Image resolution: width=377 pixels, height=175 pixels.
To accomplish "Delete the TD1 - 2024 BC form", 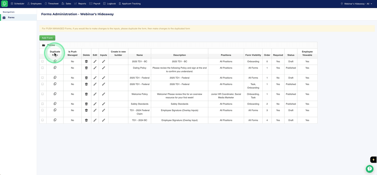I will 86,120.
